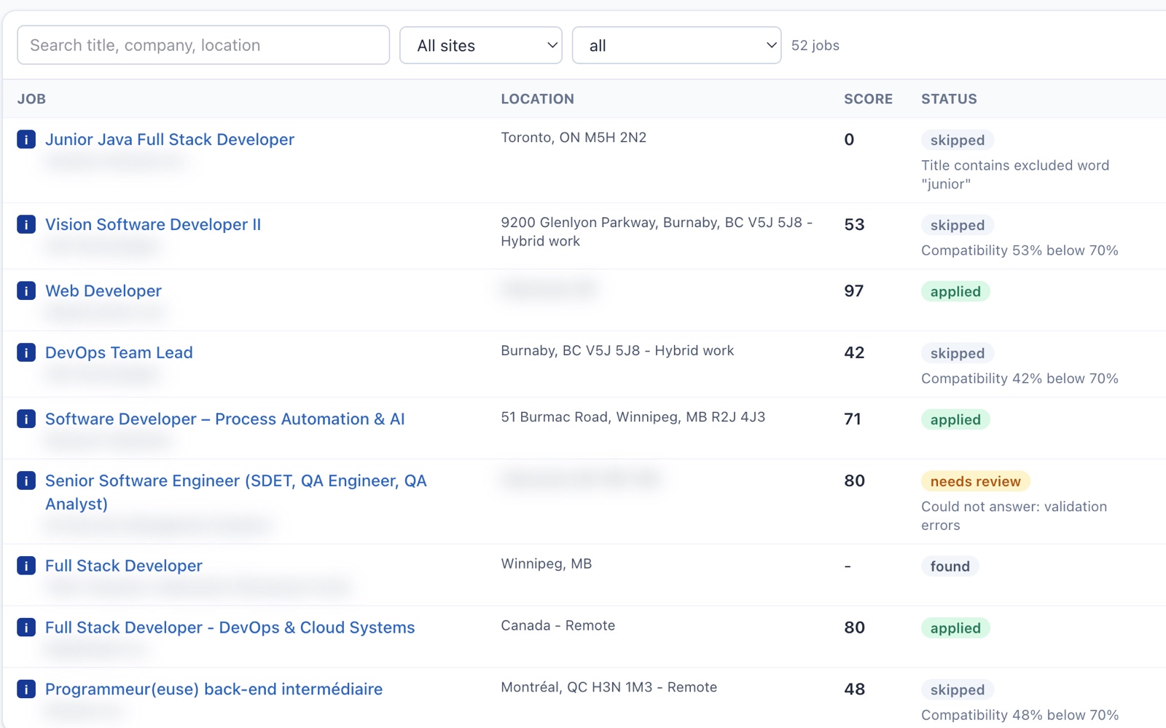
Task: Open Full Stack Developer job in Winnipeg
Action: 124,566
